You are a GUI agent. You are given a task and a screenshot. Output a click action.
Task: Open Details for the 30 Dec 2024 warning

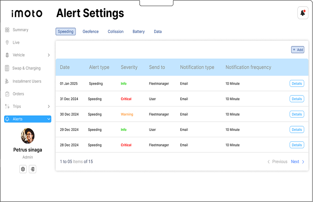coord(296,114)
